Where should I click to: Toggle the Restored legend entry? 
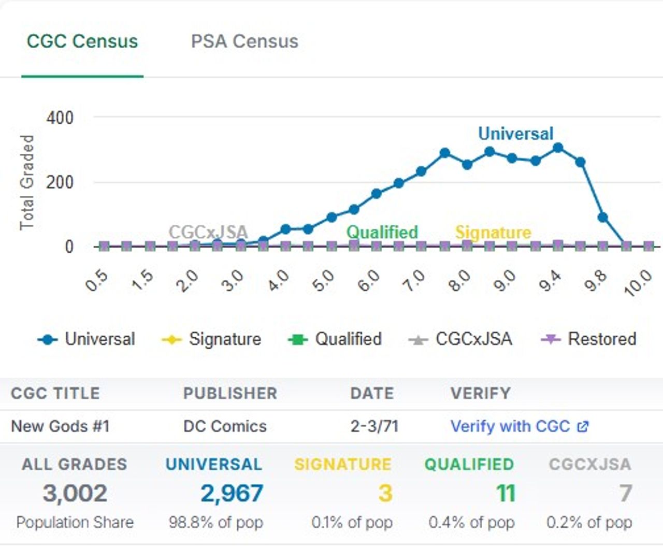pos(602,339)
